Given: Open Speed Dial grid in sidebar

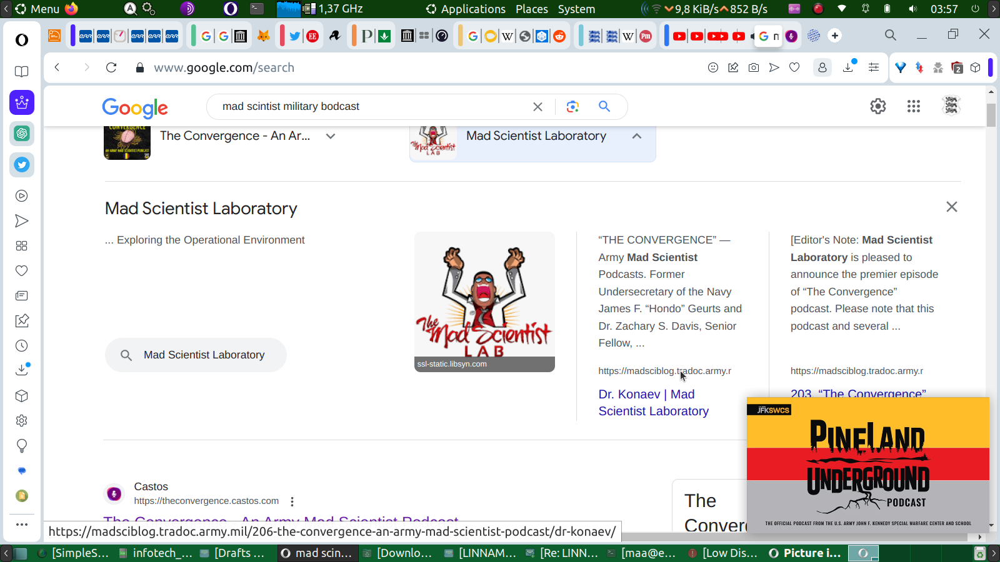Looking at the screenshot, I should coord(22,246).
